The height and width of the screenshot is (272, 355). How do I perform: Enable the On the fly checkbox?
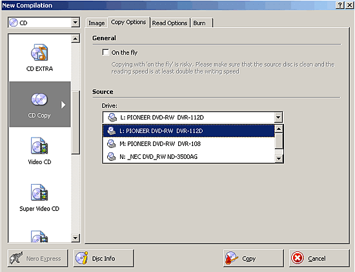tap(105, 52)
